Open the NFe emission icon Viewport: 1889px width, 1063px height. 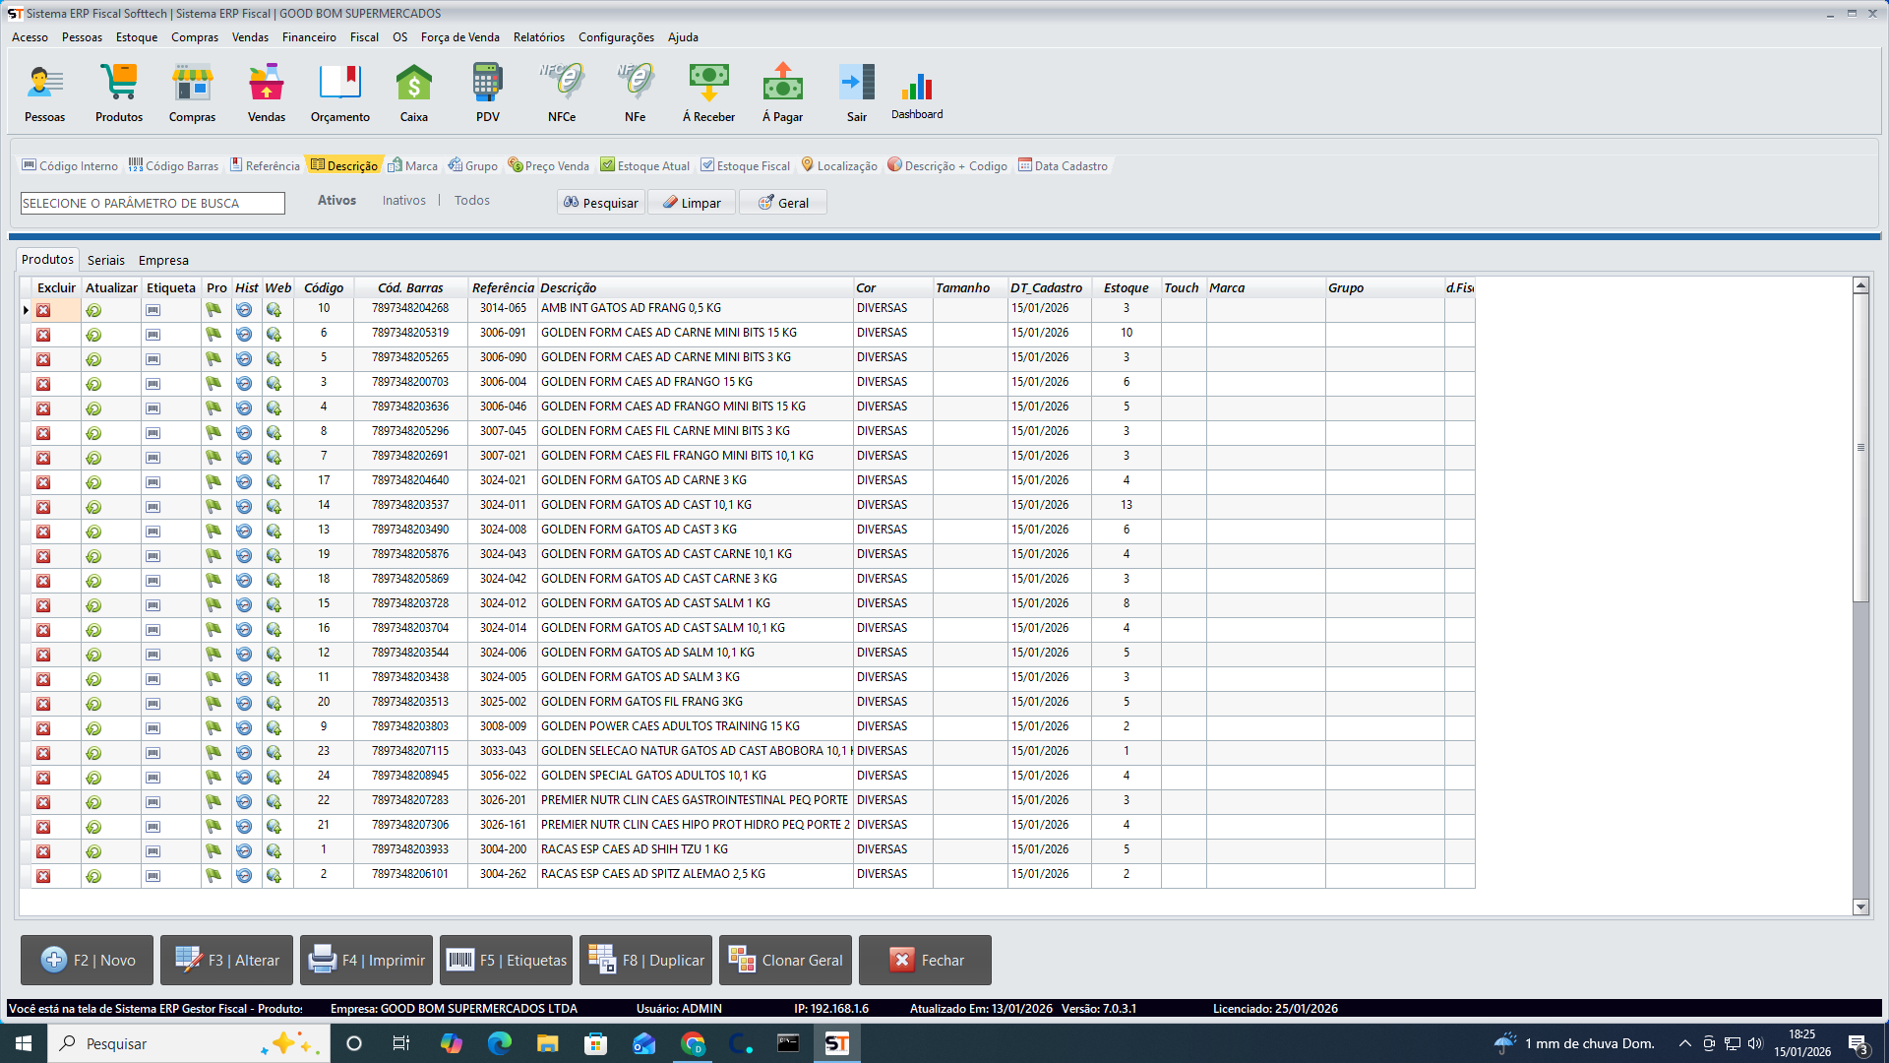pos(635,91)
